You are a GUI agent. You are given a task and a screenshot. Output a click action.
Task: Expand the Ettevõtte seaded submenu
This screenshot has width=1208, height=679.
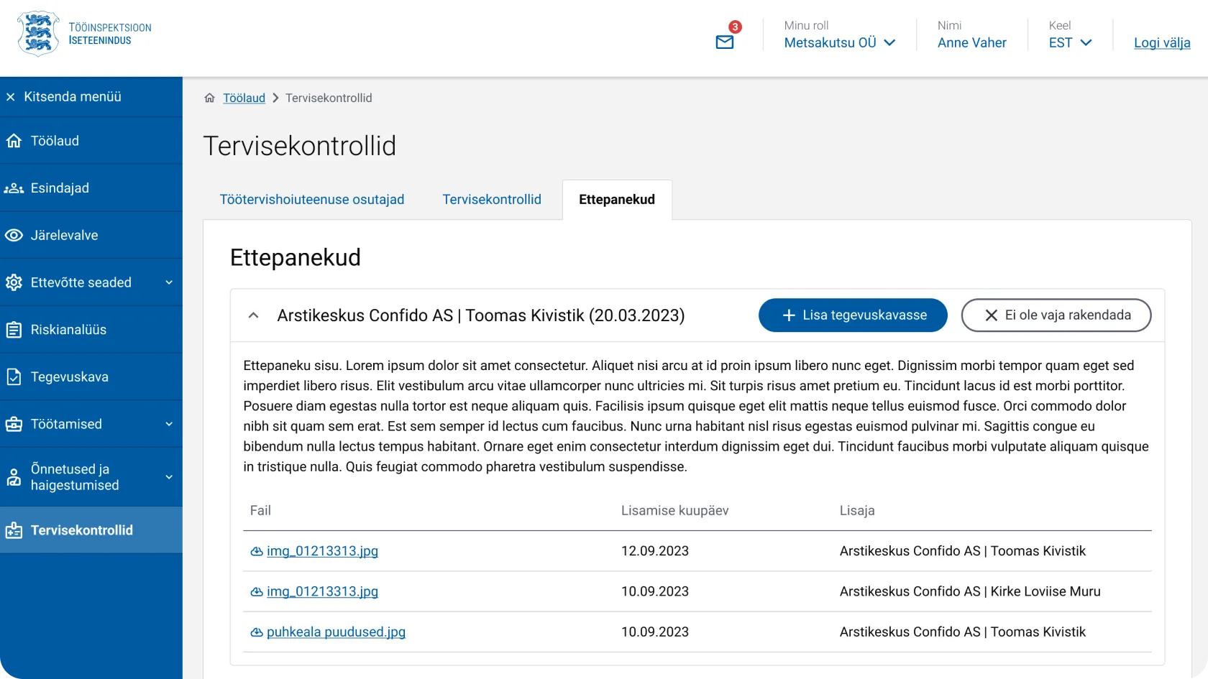point(169,282)
